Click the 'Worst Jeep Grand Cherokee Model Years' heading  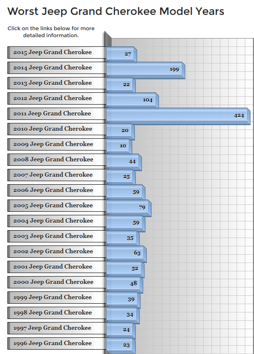point(116,11)
